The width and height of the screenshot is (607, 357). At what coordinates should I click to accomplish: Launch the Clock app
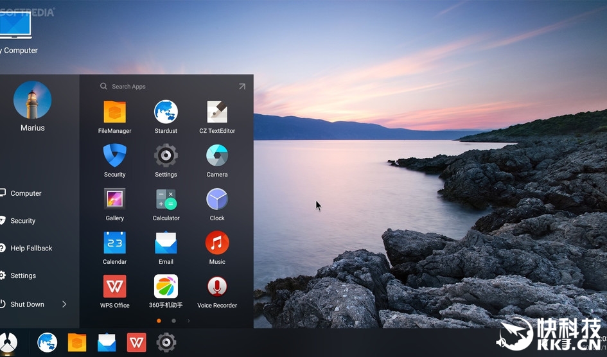click(x=217, y=200)
